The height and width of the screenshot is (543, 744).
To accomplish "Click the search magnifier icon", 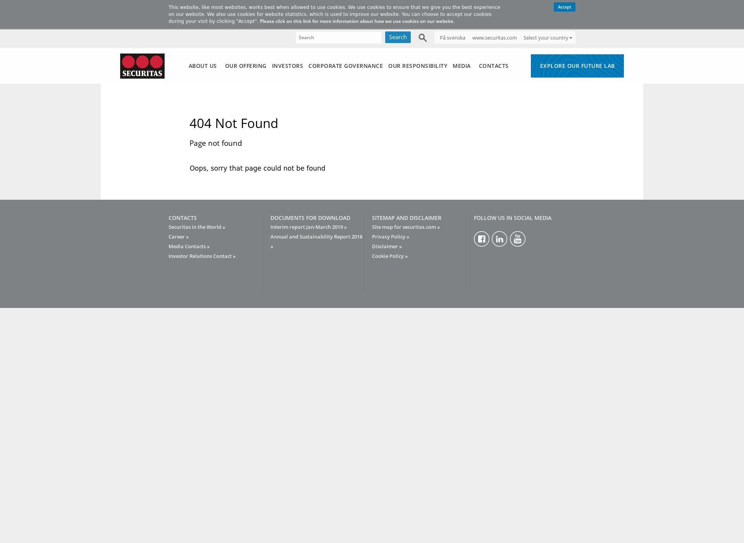I will 422,38.
